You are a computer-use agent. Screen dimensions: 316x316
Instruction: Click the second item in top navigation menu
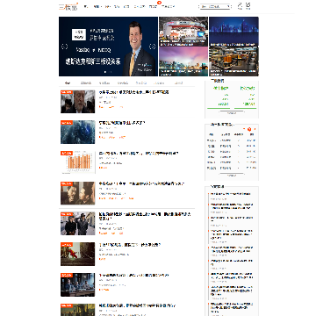[97, 6]
